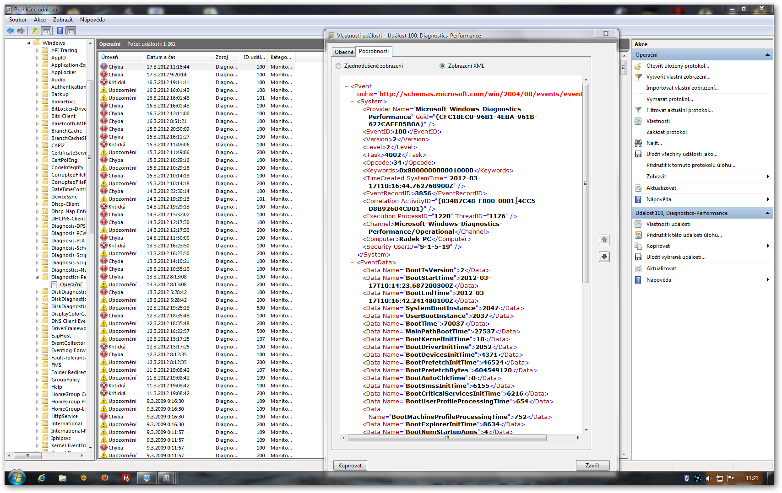Click the back arrow toolbar icon

click(x=10, y=31)
